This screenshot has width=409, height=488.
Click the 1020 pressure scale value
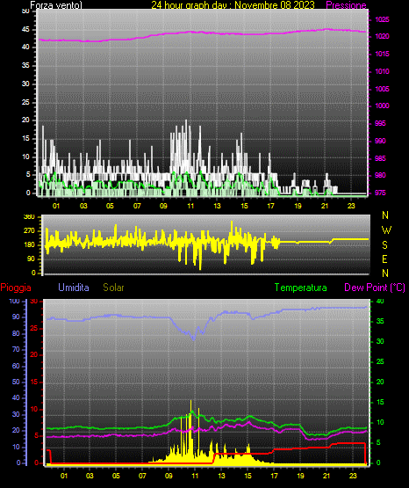[x=382, y=36]
